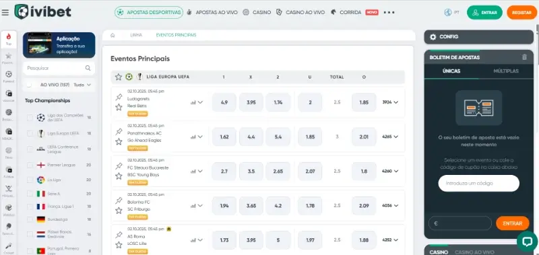Screen dimensions: 539x255
Task: Favorite the AS Roma vs LOSC Lille match
Action: click(119, 245)
